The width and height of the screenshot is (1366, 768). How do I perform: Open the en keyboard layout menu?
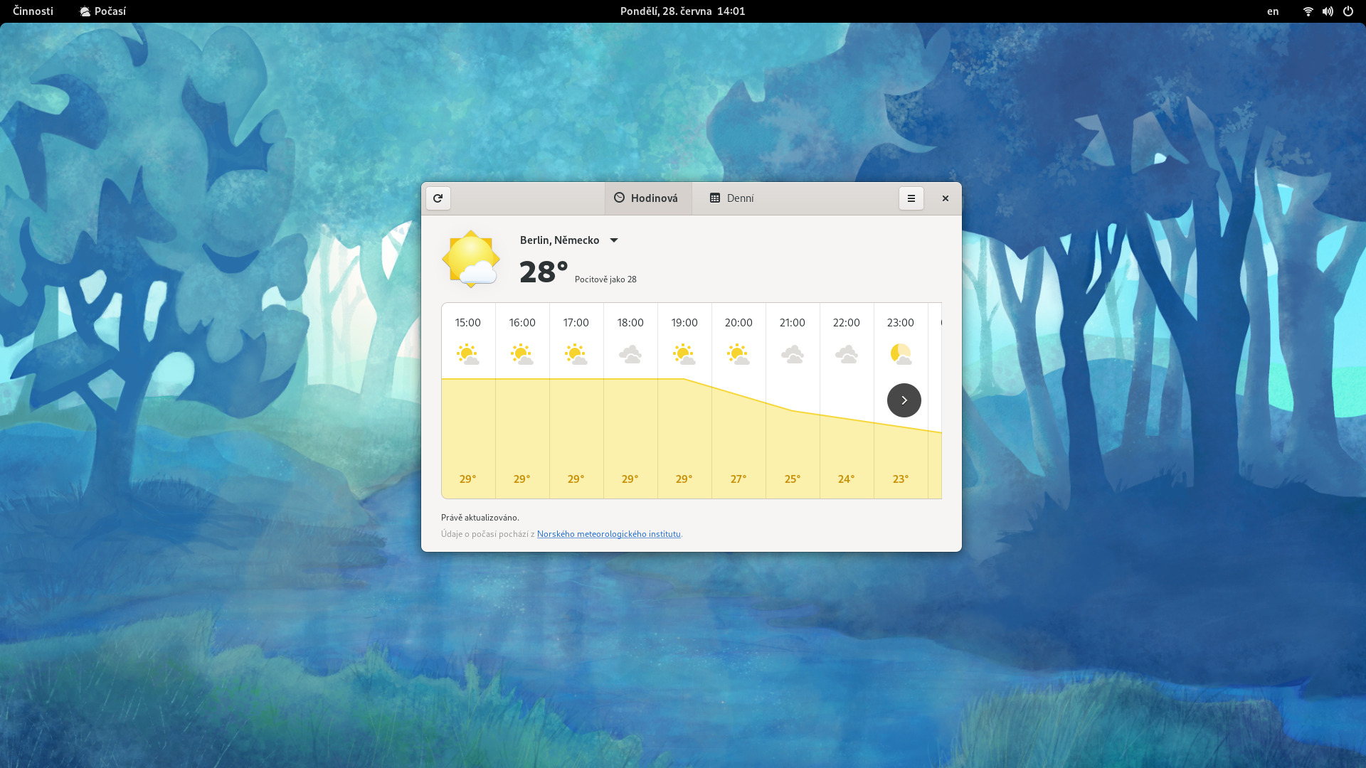1273,11
